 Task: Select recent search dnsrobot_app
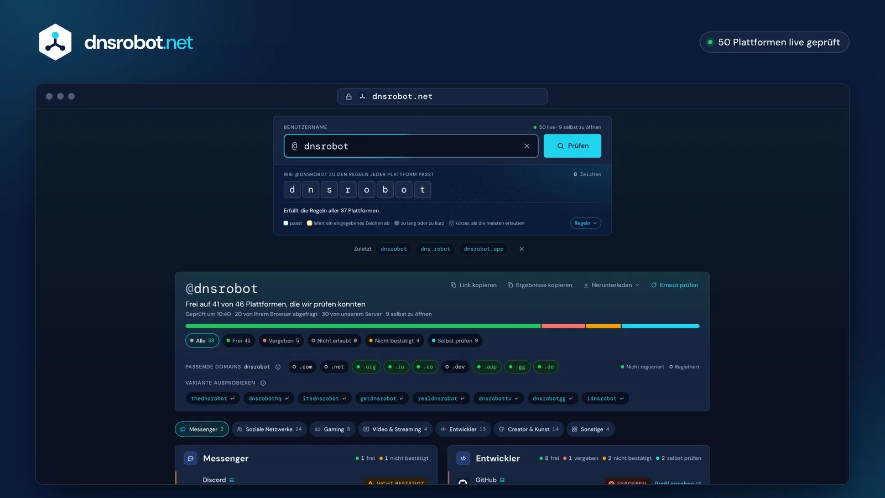point(483,249)
